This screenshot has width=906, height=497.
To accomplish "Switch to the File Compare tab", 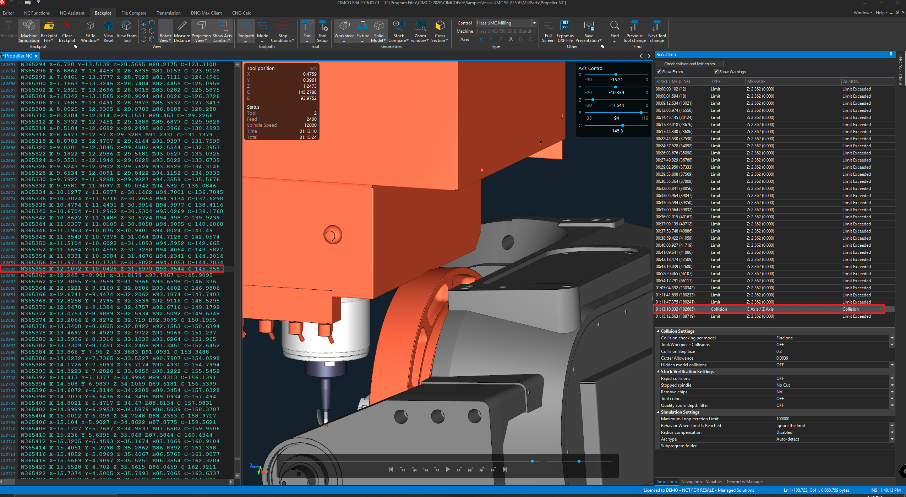I will [x=133, y=13].
